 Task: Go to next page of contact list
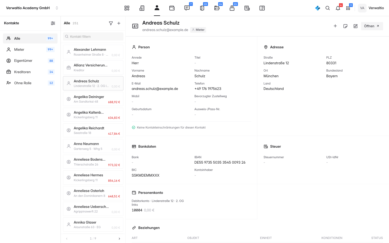(x=119, y=239)
